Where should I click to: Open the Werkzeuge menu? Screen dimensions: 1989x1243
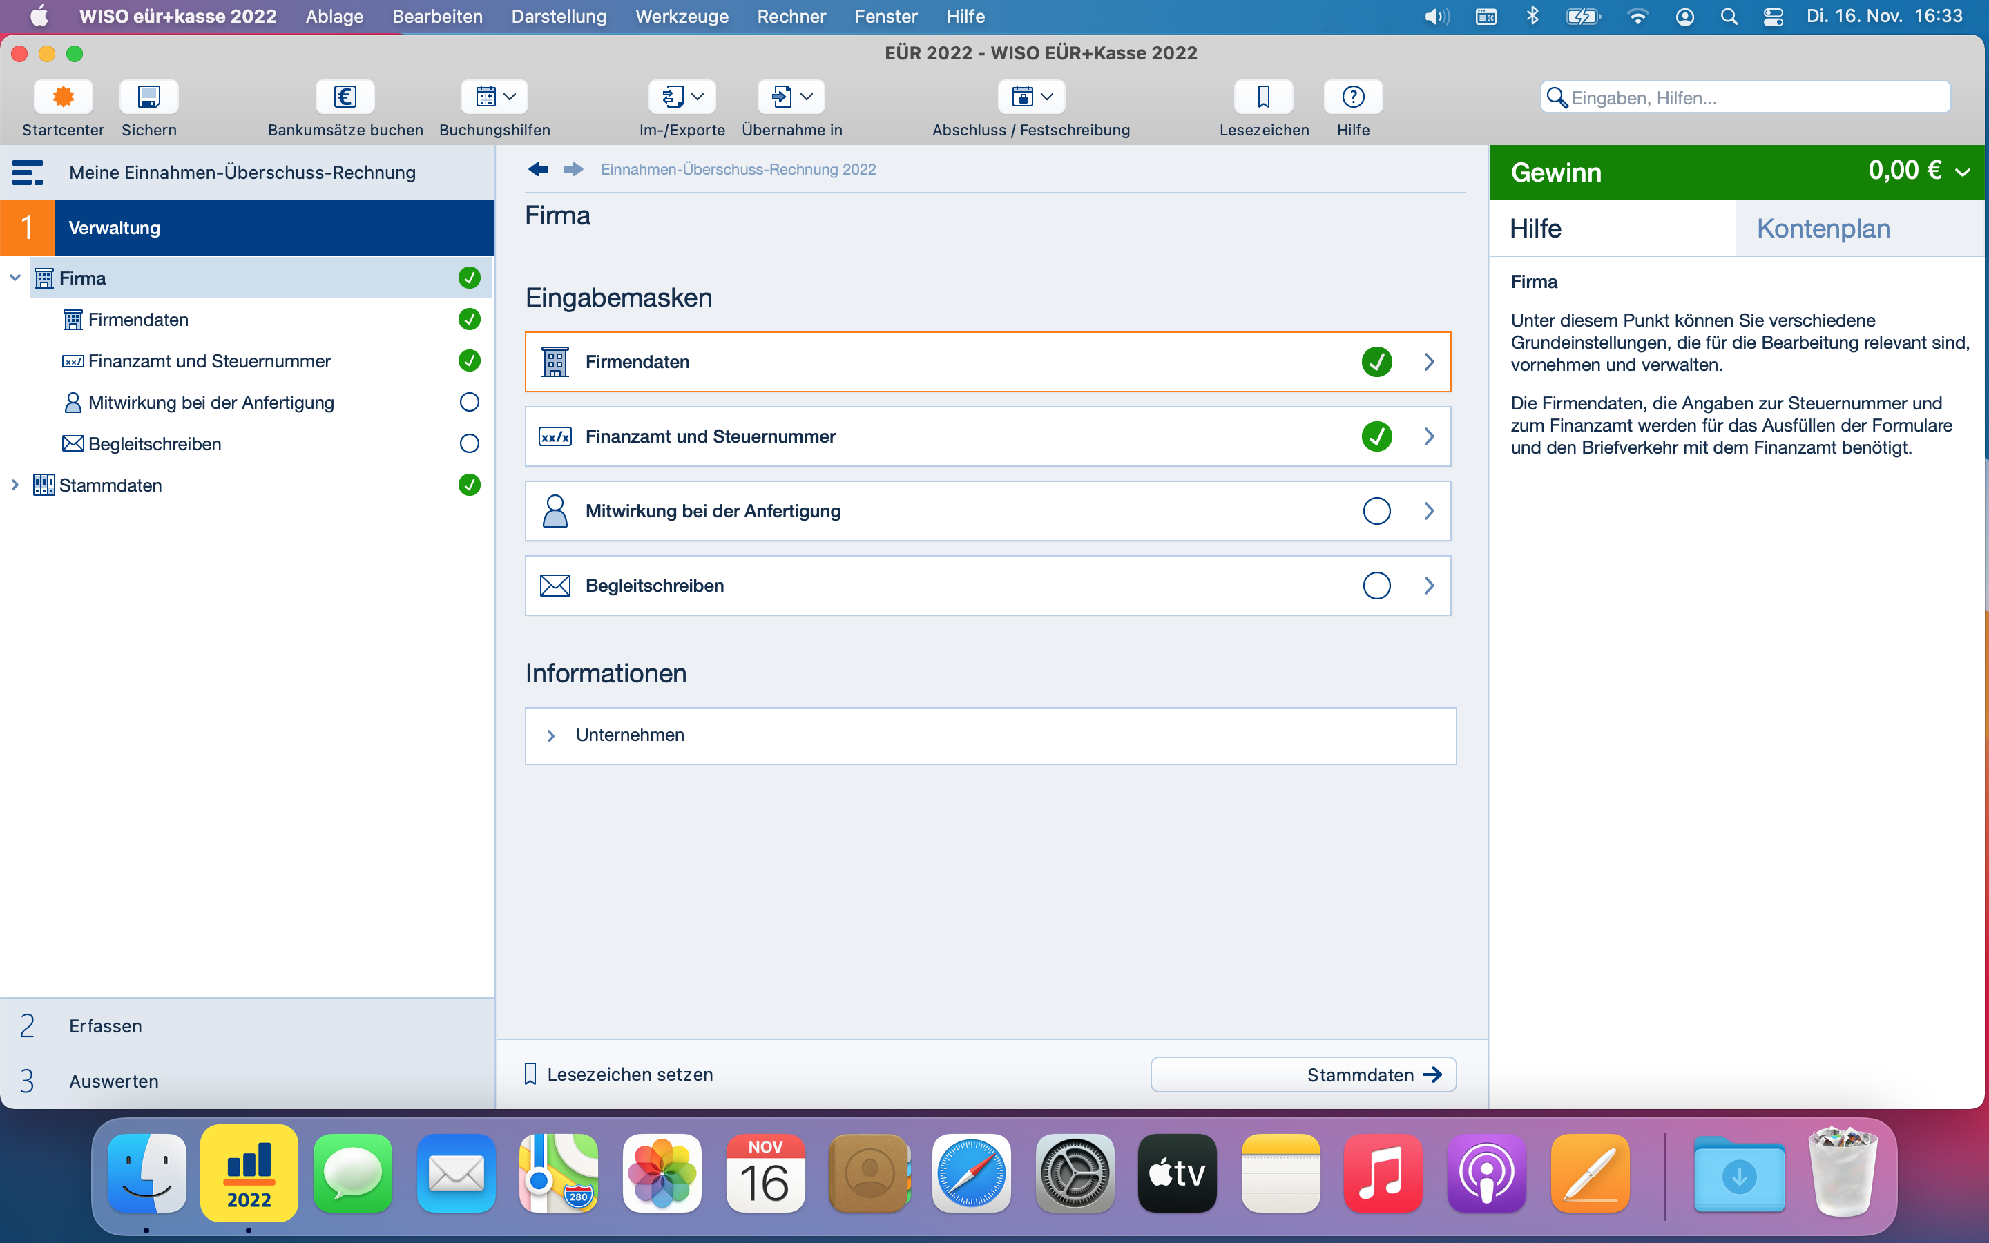pos(682,17)
